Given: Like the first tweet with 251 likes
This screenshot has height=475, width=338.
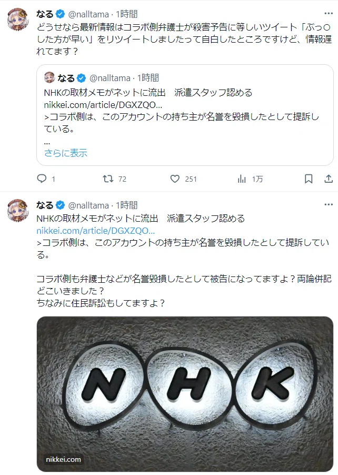Looking at the screenshot, I should [183, 179].
